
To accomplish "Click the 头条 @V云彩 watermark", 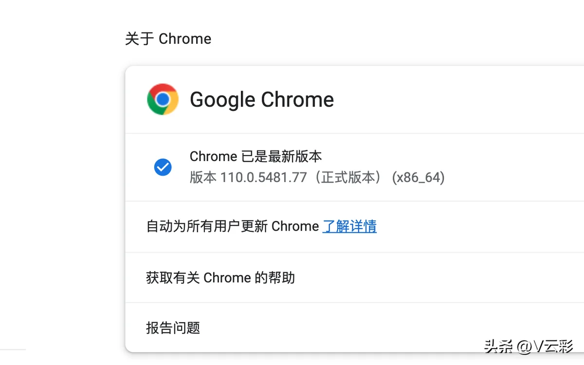I will coord(529,347).
